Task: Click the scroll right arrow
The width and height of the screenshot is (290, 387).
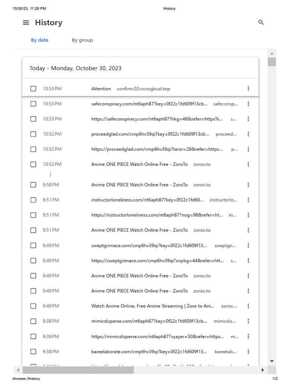Action: coord(263,370)
